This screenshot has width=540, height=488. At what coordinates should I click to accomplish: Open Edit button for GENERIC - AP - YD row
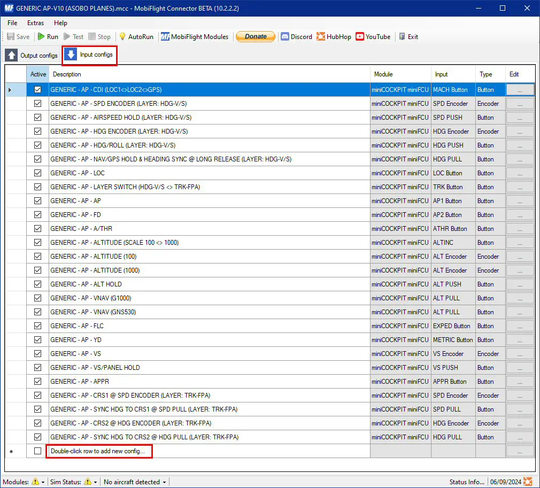pos(520,339)
